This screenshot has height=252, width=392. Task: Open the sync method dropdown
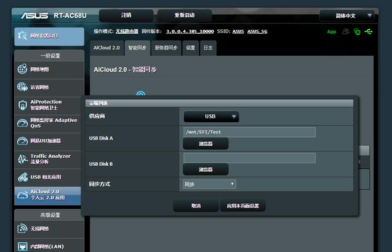209,184
